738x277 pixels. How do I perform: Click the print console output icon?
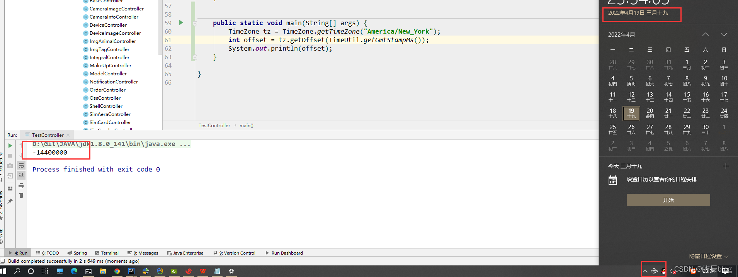coord(21,185)
